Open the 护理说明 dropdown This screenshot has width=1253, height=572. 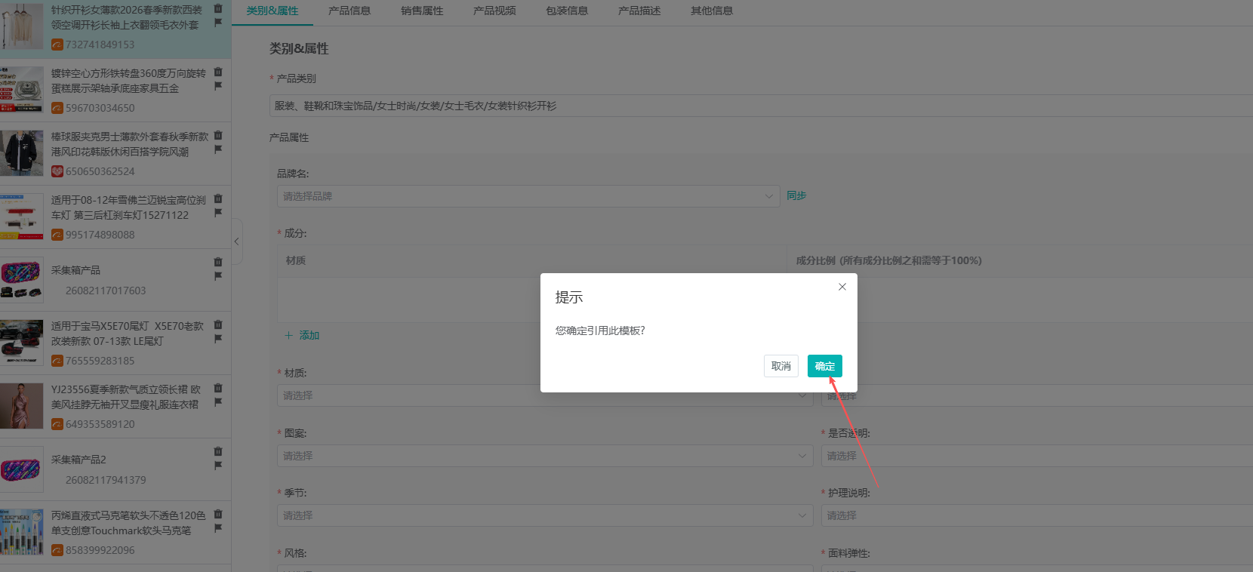coord(1037,515)
